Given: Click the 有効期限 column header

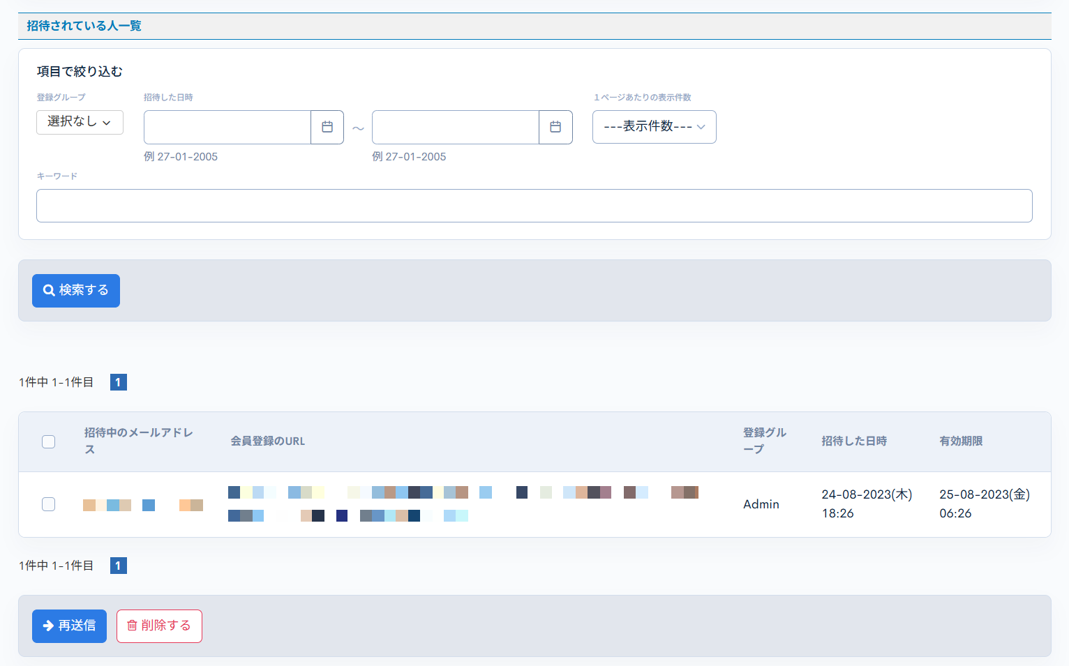Looking at the screenshot, I should [961, 441].
